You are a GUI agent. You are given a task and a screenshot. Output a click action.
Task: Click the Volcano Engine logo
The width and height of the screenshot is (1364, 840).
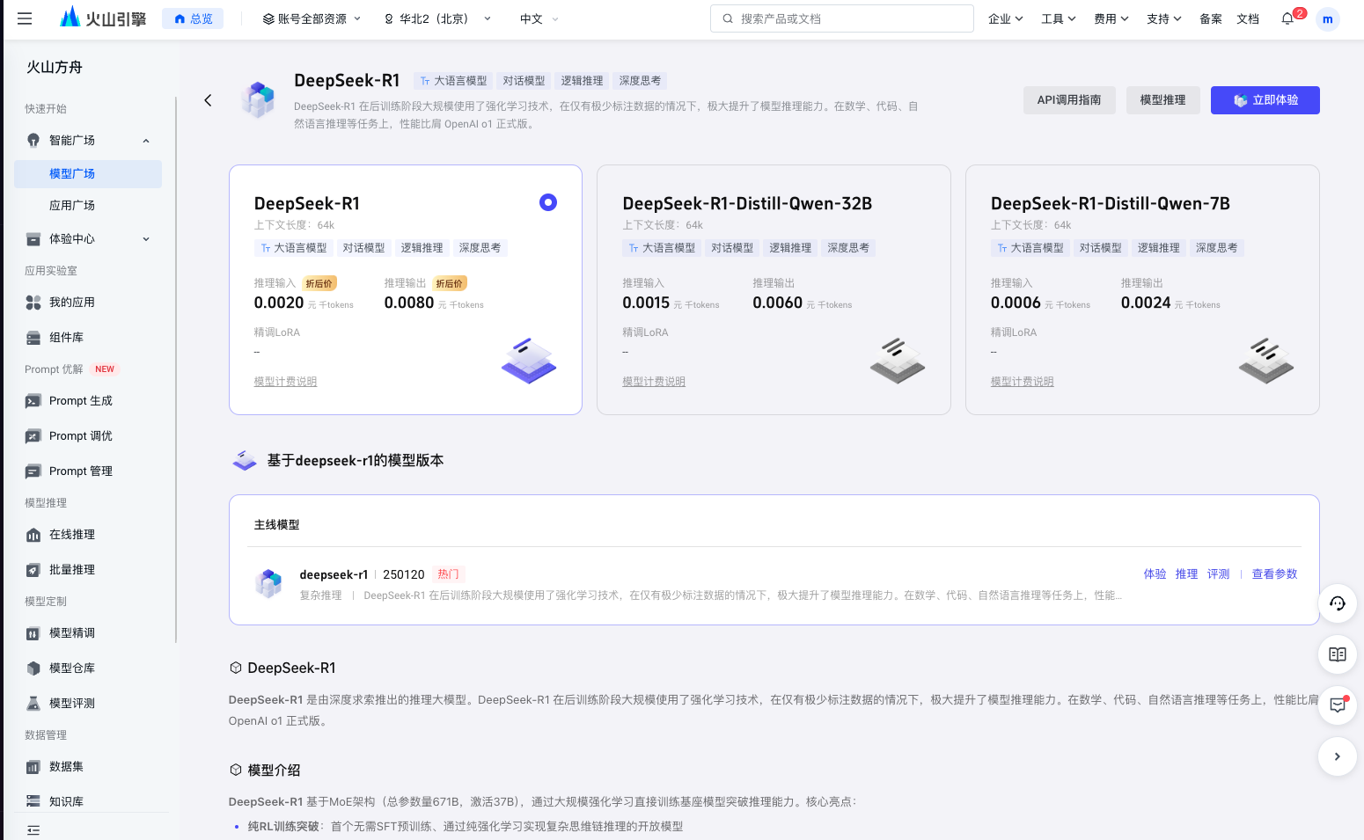click(x=102, y=18)
